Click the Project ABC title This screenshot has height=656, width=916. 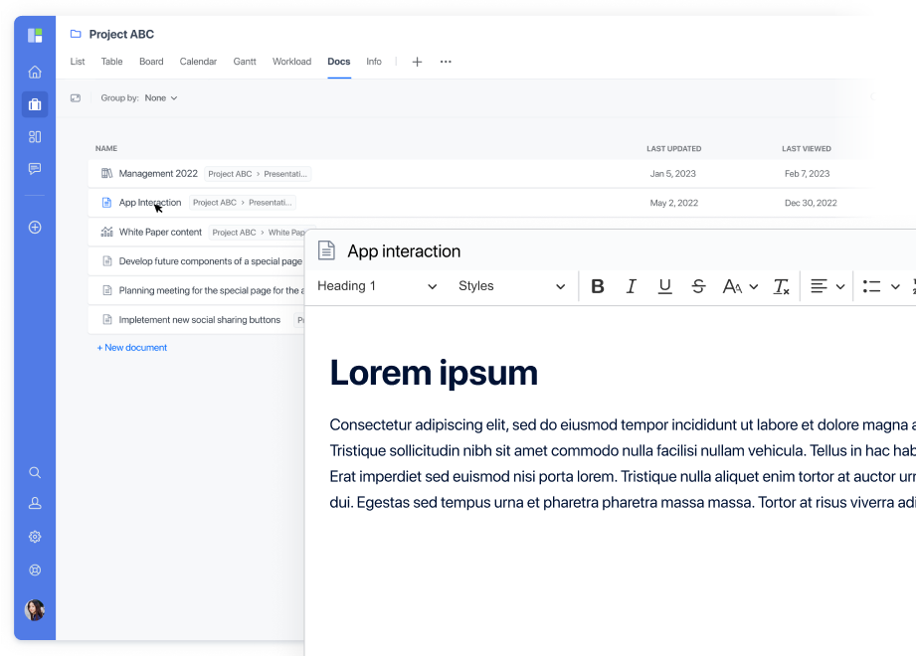(121, 34)
